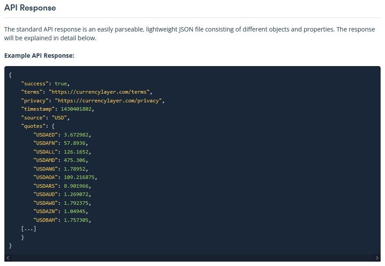
Task: Click the horizontal scrollbar track under the code
Action: click(x=192, y=258)
